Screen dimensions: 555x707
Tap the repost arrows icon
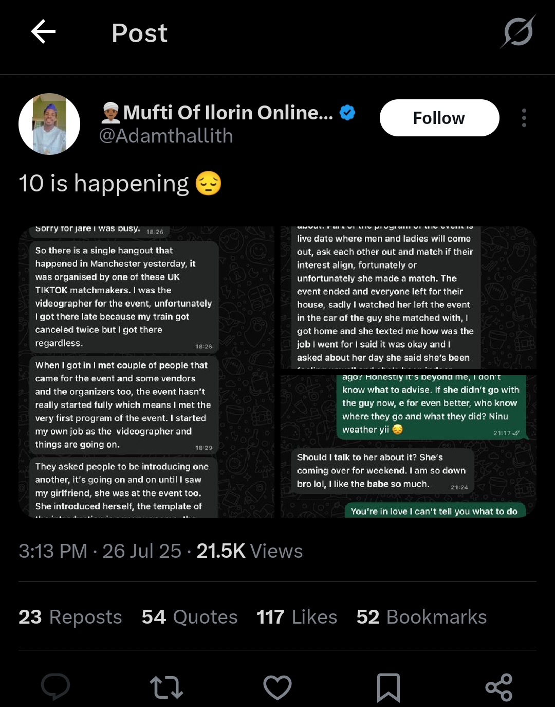166,687
